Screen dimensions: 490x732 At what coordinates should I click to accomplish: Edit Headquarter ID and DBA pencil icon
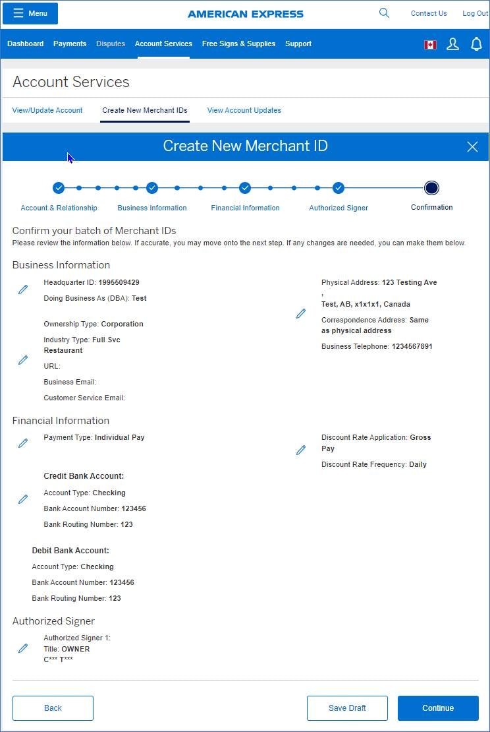(23, 290)
